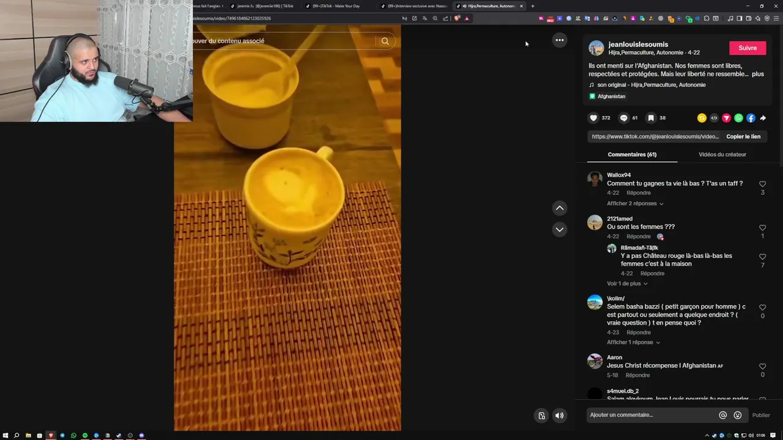Click the comment 'Ou sont les femmes ???'

click(640, 227)
